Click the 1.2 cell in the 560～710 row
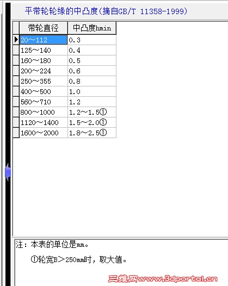Viewport: 228px width, 286px height. 92,102
